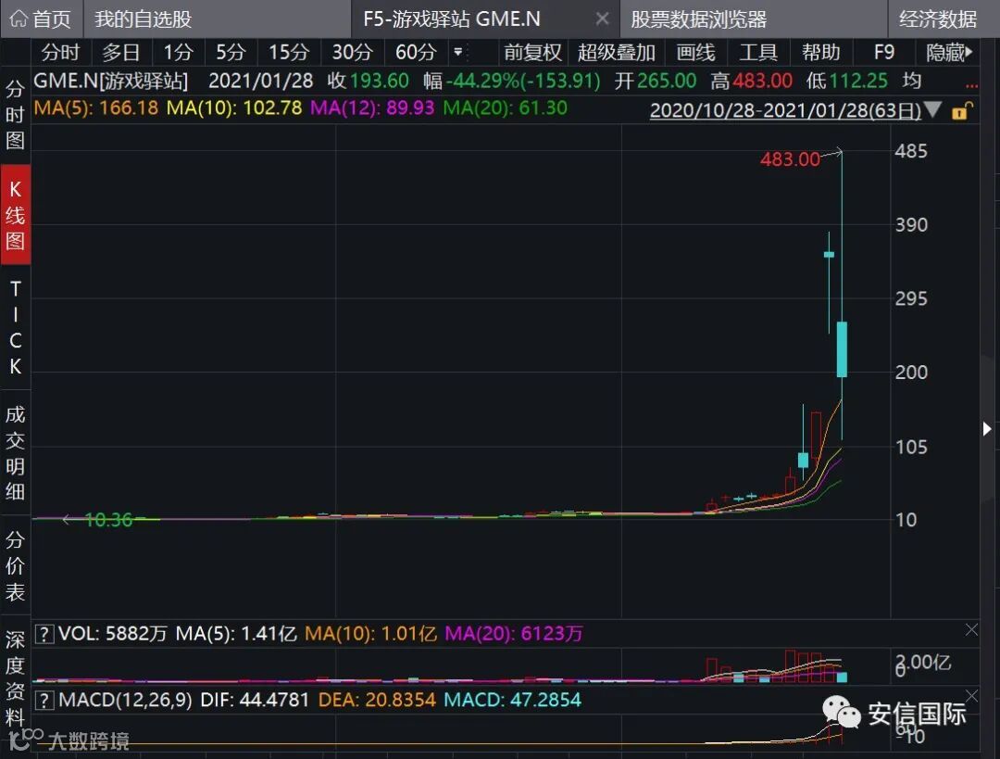Switch to 1分 interval
This screenshot has width=1000, height=759.
(x=177, y=52)
